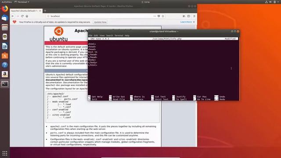The image size is (281, 158).
Task: Open Ubuntu Software from the dock
Action: [x=5, y=56]
